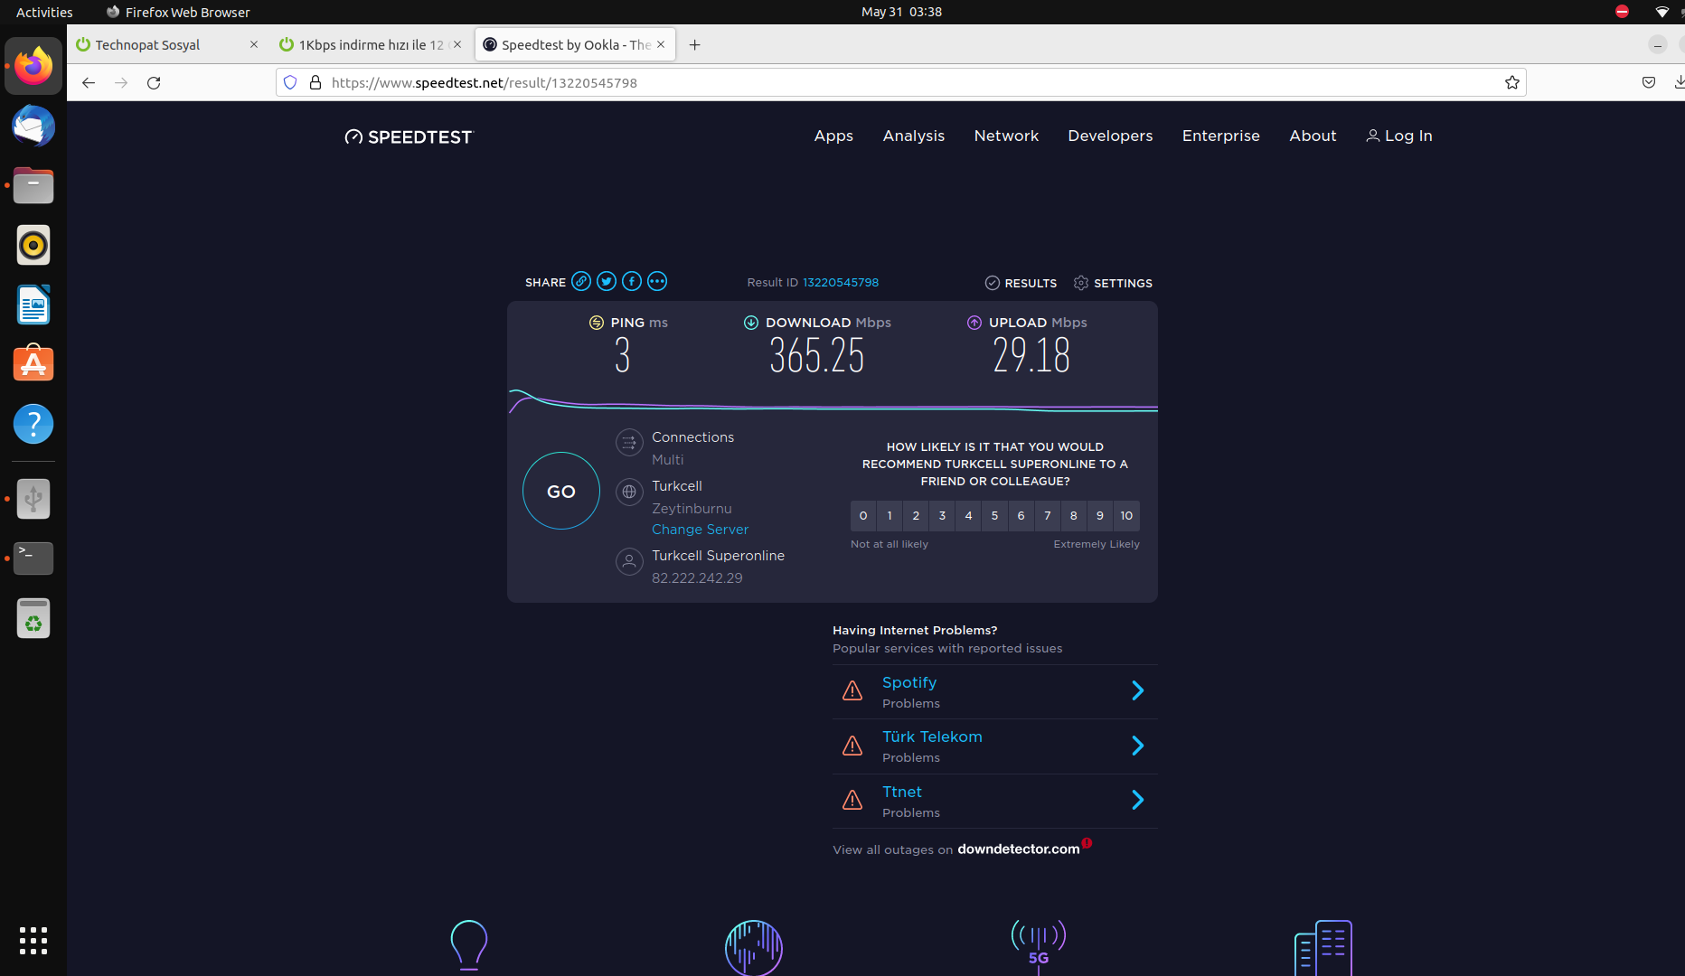
Task: Reload the current page
Action: (x=154, y=82)
